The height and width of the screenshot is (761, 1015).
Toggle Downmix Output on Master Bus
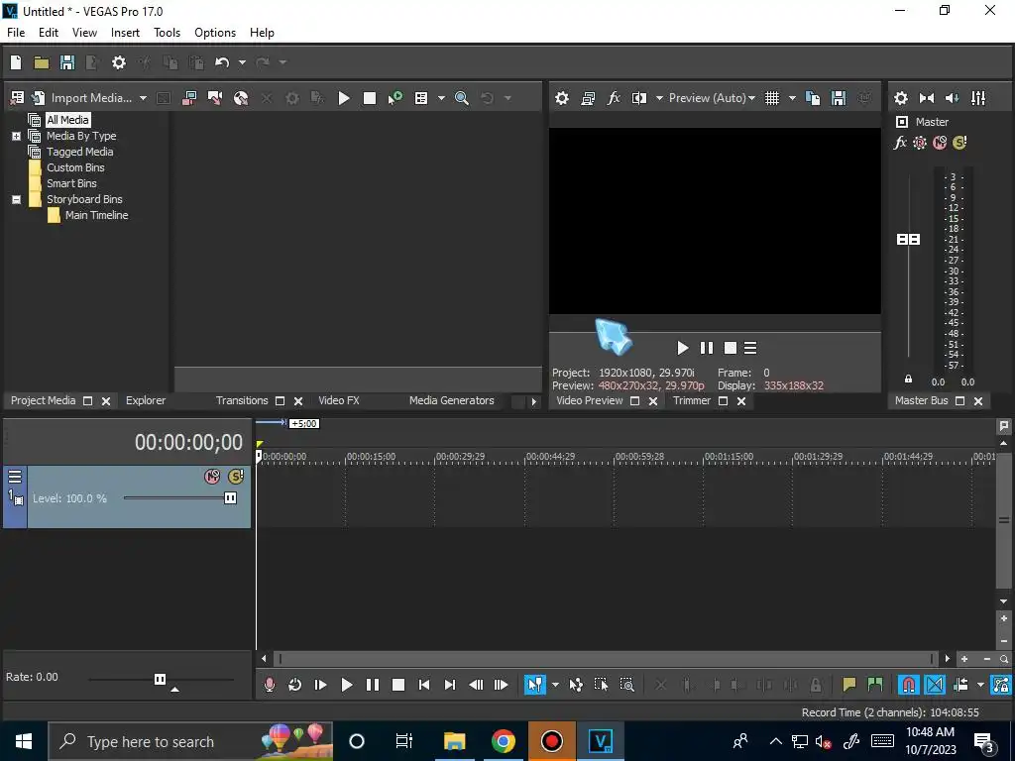click(x=927, y=98)
